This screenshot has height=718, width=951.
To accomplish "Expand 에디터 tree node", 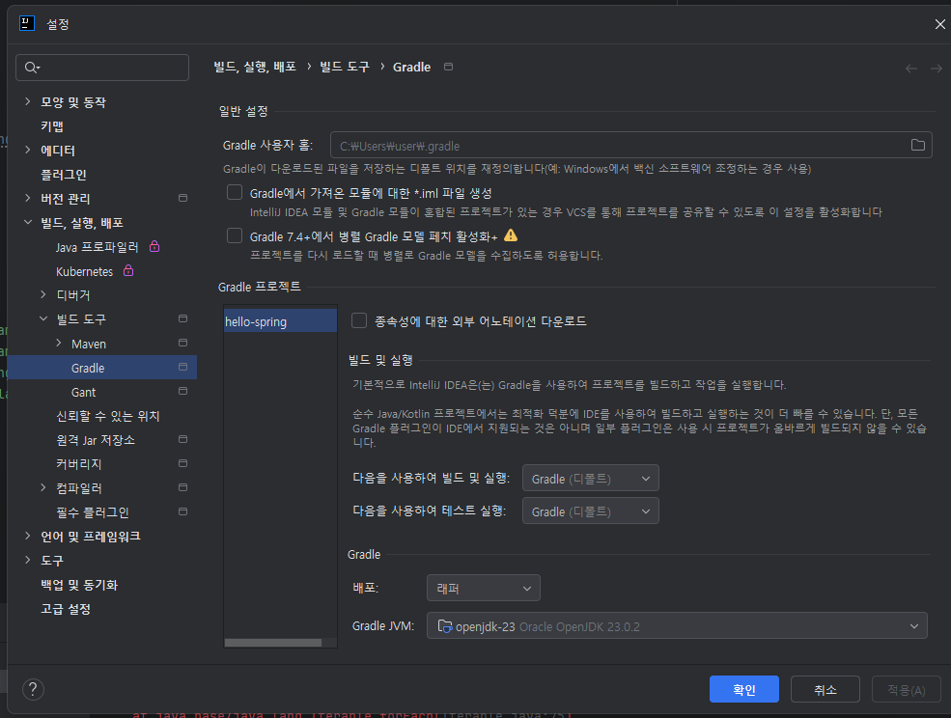I will pos(27,150).
